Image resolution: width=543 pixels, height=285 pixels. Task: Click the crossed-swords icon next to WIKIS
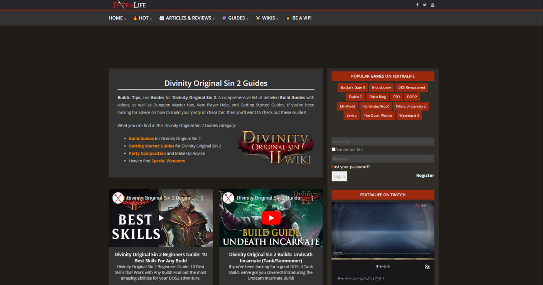pos(257,18)
